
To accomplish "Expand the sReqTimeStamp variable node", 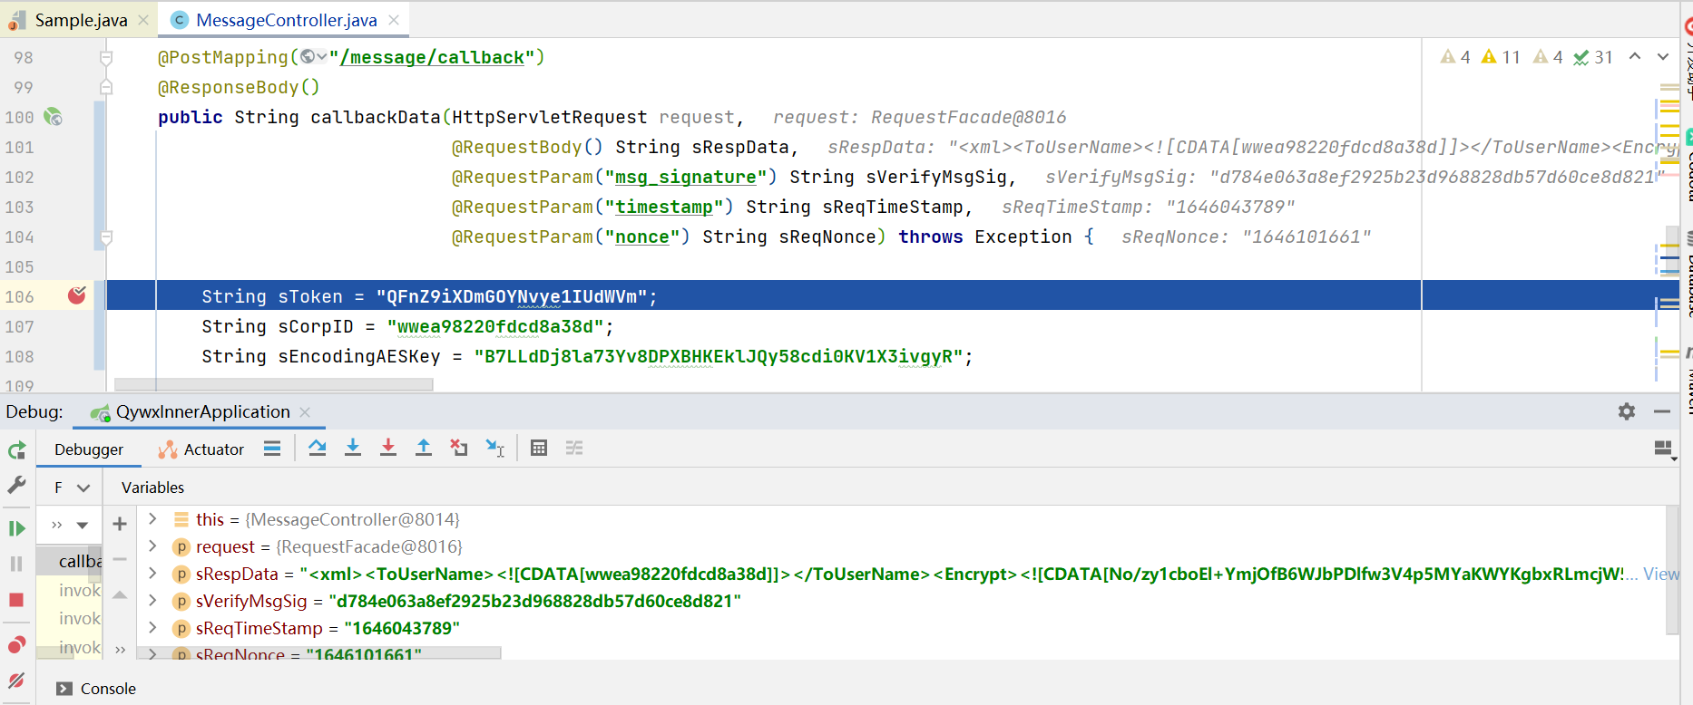I will [152, 628].
